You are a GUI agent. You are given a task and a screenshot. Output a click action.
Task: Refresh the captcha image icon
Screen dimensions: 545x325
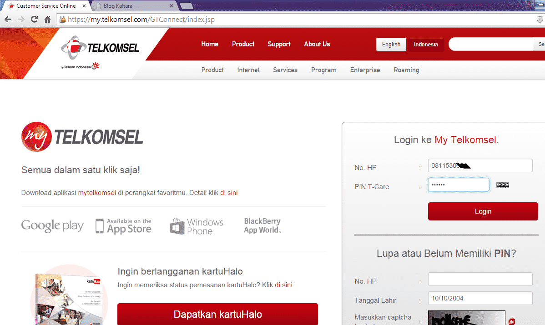pos(512,321)
